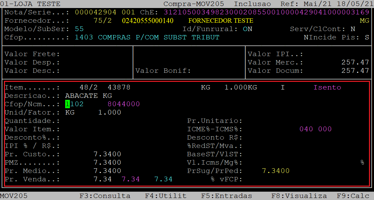Viewport: 374px width, 200px height.
Task: Toggle Serv/ClCont N flag
Action: tap(353, 29)
